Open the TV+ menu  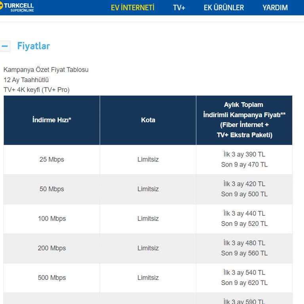(179, 8)
